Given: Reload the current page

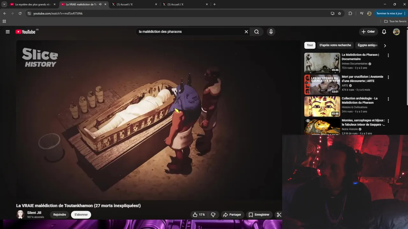Looking at the screenshot, I should pyautogui.click(x=20, y=13).
